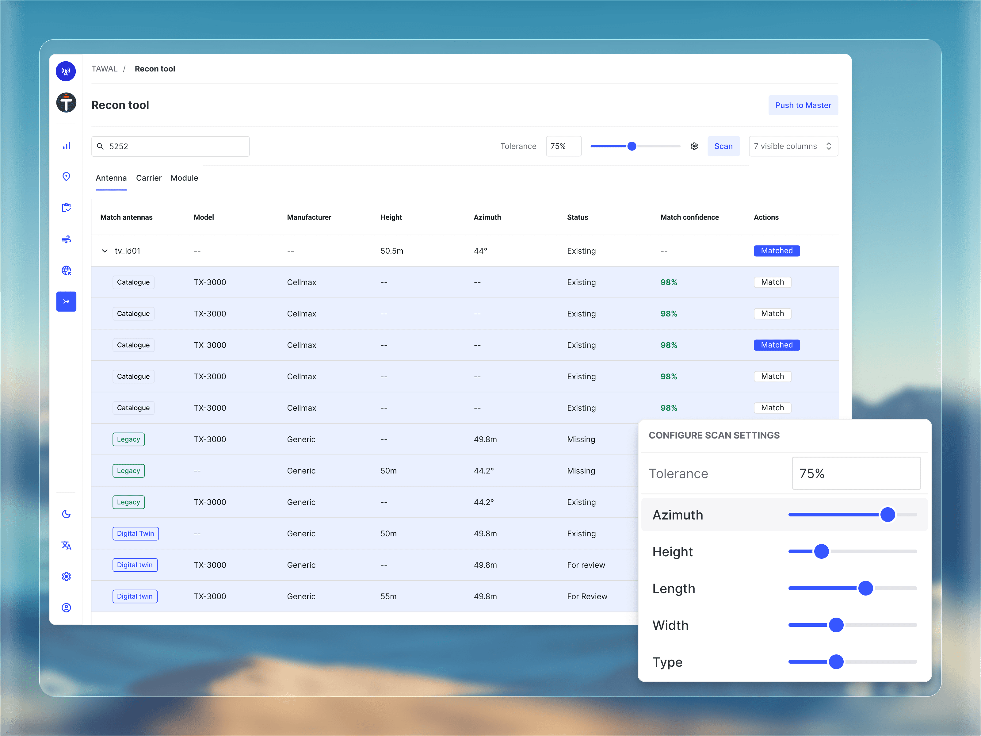981x736 pixels.
Task: Open the map location pin icon
Action: point(66,177)
